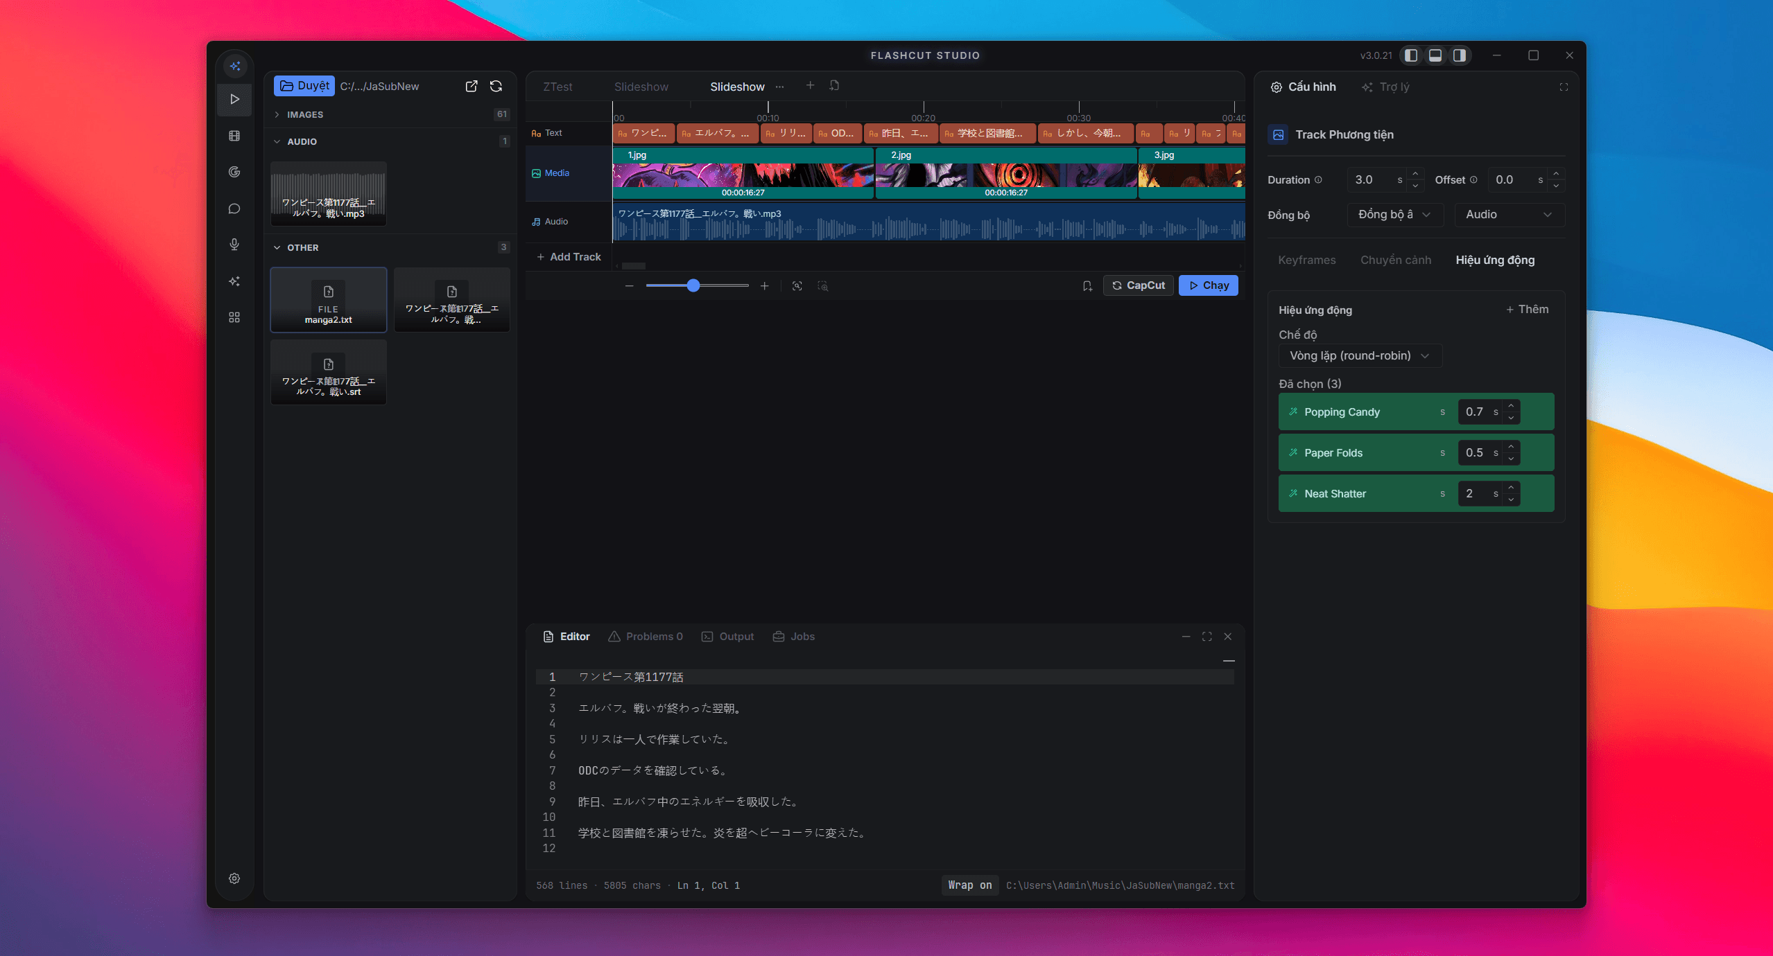This screenshot has width=1773, height=956.
Task: Open the Jobs tab
Action: (x=794, y=637)
